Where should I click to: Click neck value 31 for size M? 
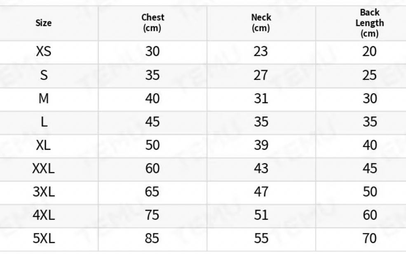pos(261,99)
